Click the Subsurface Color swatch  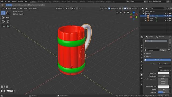point(163,86)
